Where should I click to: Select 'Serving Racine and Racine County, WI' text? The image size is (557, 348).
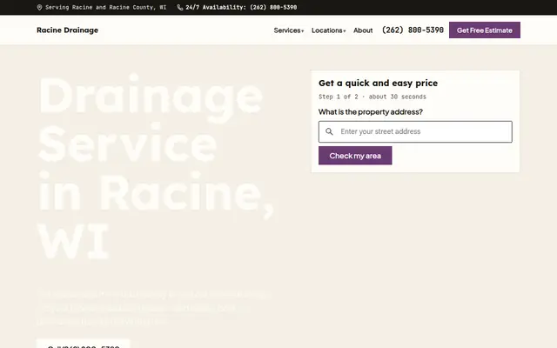coord(106,8)
